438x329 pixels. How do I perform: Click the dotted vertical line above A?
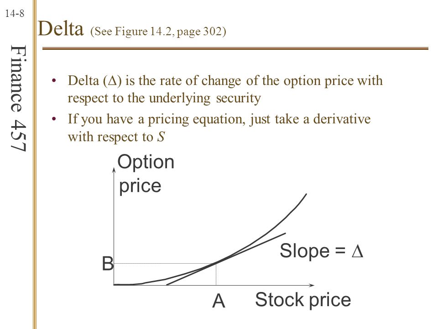[x=216, y=274]
